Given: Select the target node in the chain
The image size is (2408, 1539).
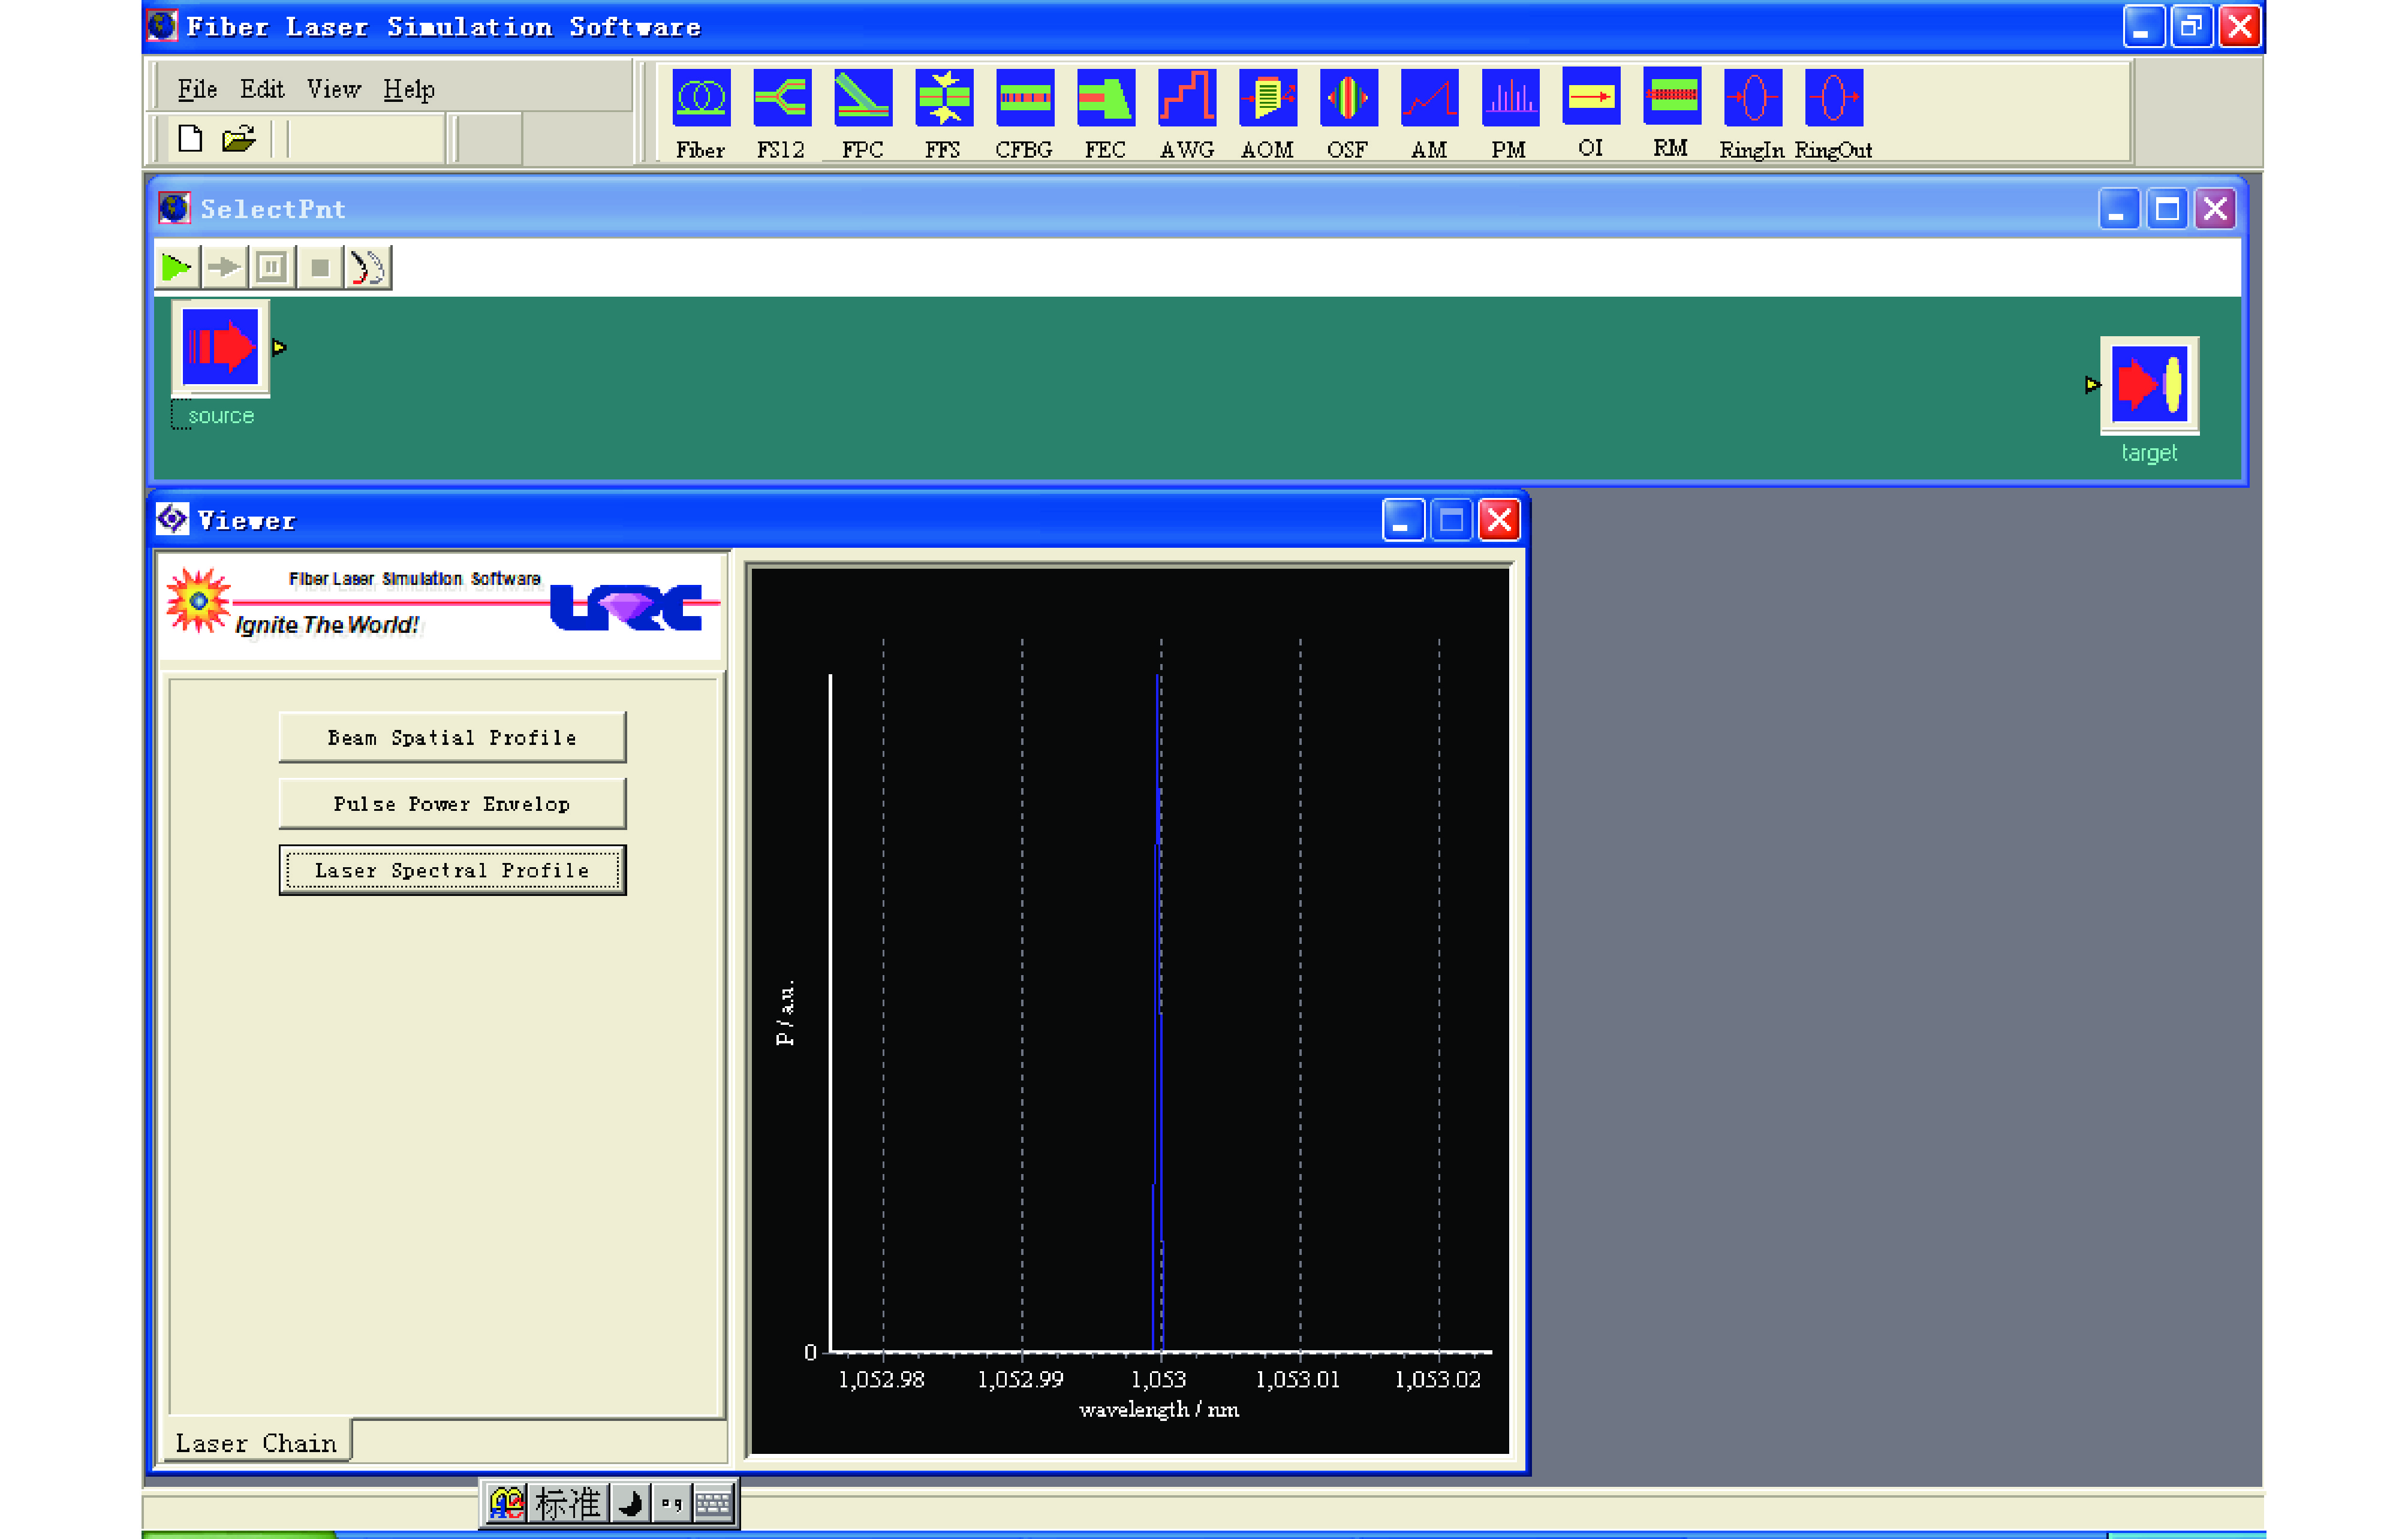Looking at the screenshot, I should click(2149, 385).
